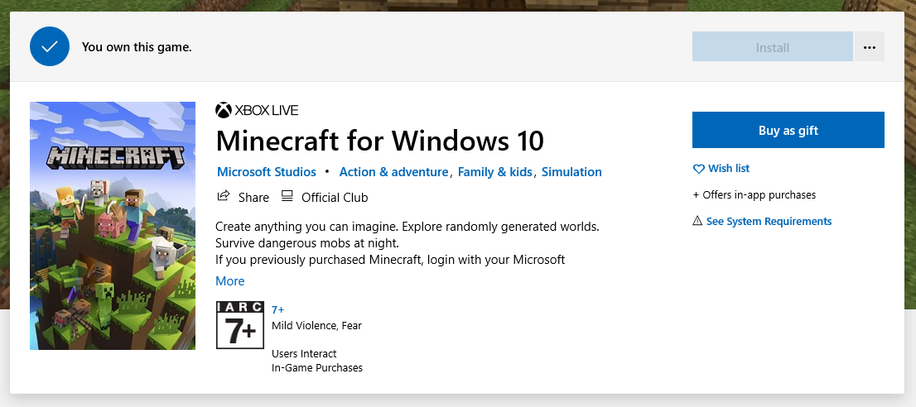Open the three-dot more options menu
The width and height of the screenshot is (916, 407).
click(x=870, y=47)
